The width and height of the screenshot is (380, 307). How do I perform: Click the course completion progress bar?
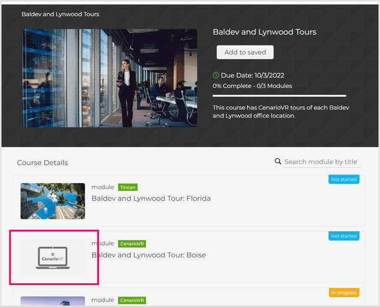[x=279, y=96]
